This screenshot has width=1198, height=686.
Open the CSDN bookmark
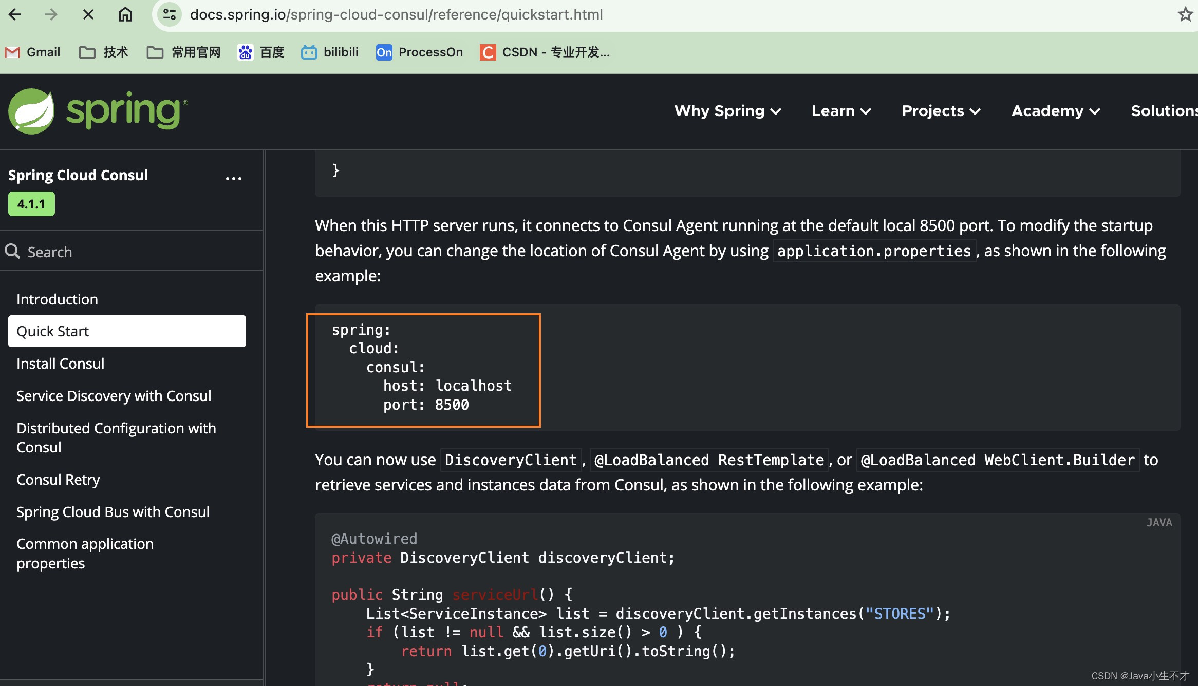tap(545, 52)
